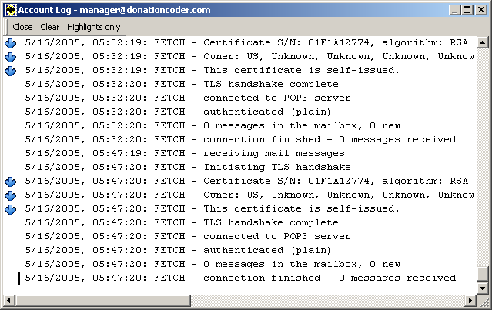The image size is (492, 310).
Task: Click blue arrow beside 05:47:20 self-issued line
Action: (10, 209)
